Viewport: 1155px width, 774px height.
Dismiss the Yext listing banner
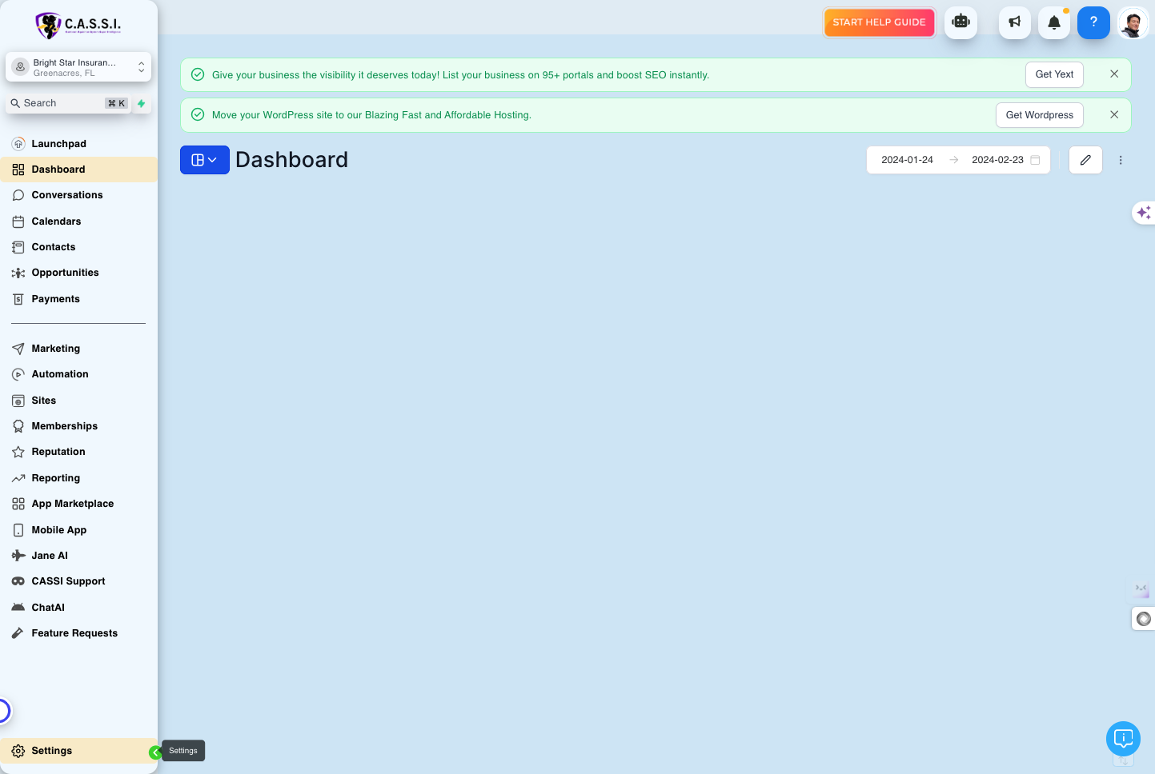point(1114,74)
